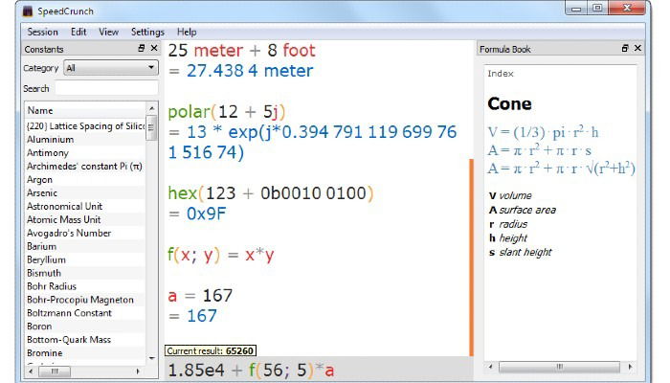This screenshot has width=670, height=383.
Task: Click constants list horizontal scrollbar thumb
Action: (55, 372)
